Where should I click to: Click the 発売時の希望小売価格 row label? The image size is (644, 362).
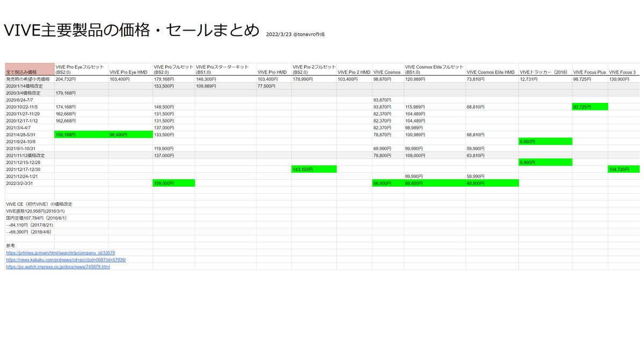point(30,79)
